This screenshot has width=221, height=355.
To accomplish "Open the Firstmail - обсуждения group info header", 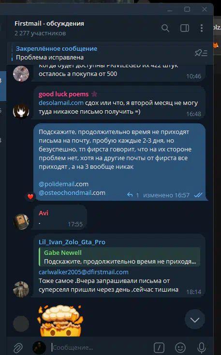I will pos(49,28).
